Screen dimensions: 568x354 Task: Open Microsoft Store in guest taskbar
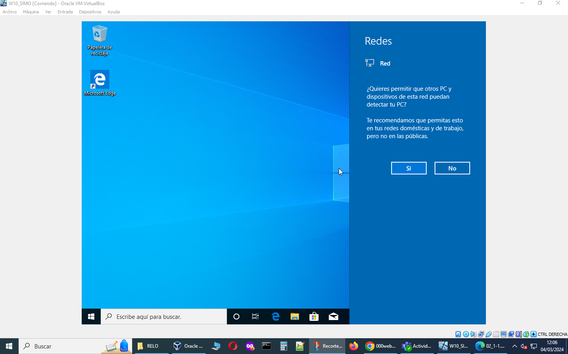pos(314,317)
